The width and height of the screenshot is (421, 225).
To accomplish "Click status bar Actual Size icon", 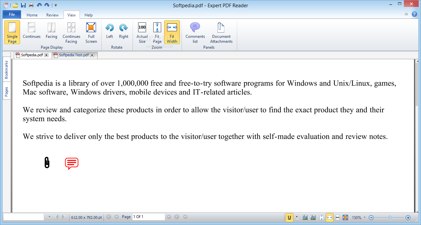I will (x=337, y=217).
